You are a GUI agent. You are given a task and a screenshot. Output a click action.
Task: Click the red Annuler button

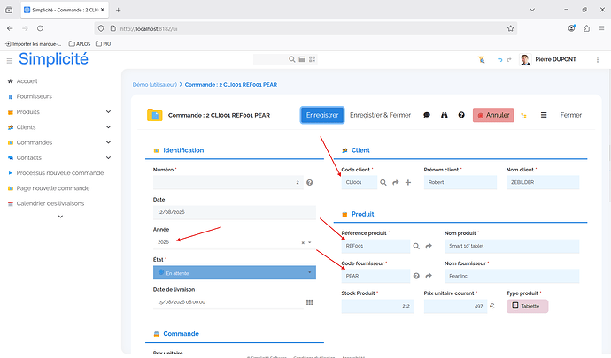click(x=493, y=115)
